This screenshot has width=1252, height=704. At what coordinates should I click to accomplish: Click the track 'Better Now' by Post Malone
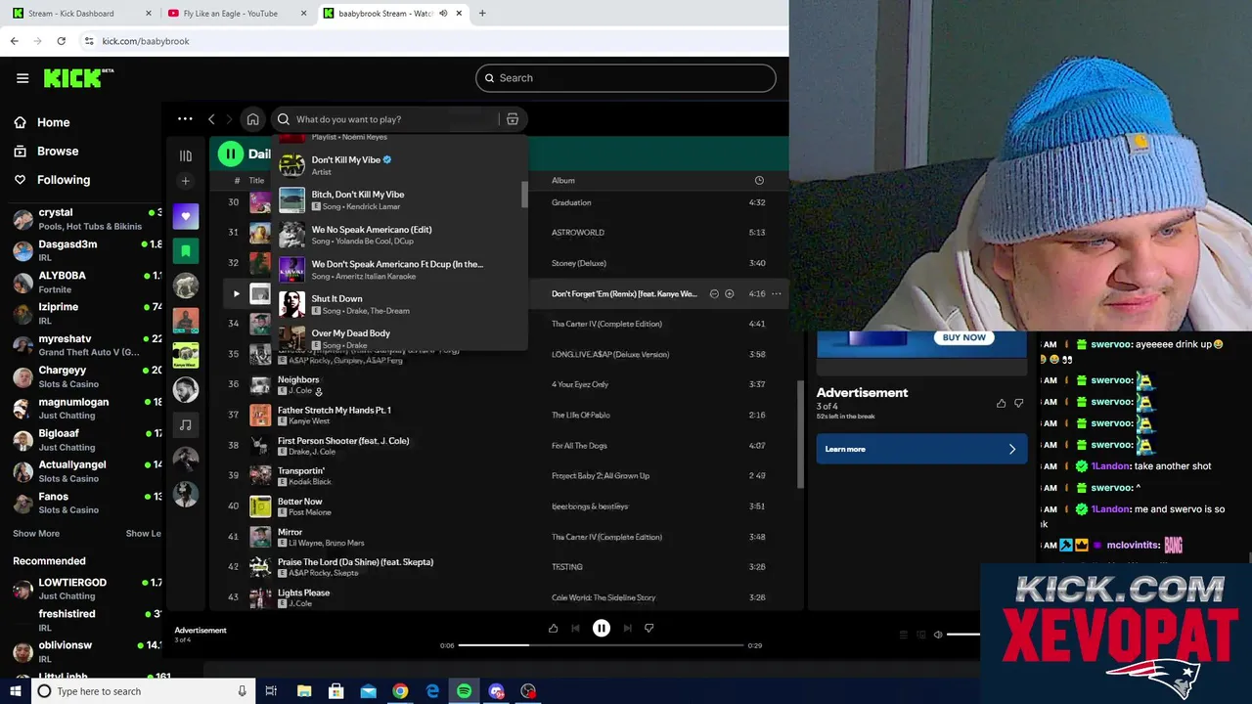[x=299, y=502]
